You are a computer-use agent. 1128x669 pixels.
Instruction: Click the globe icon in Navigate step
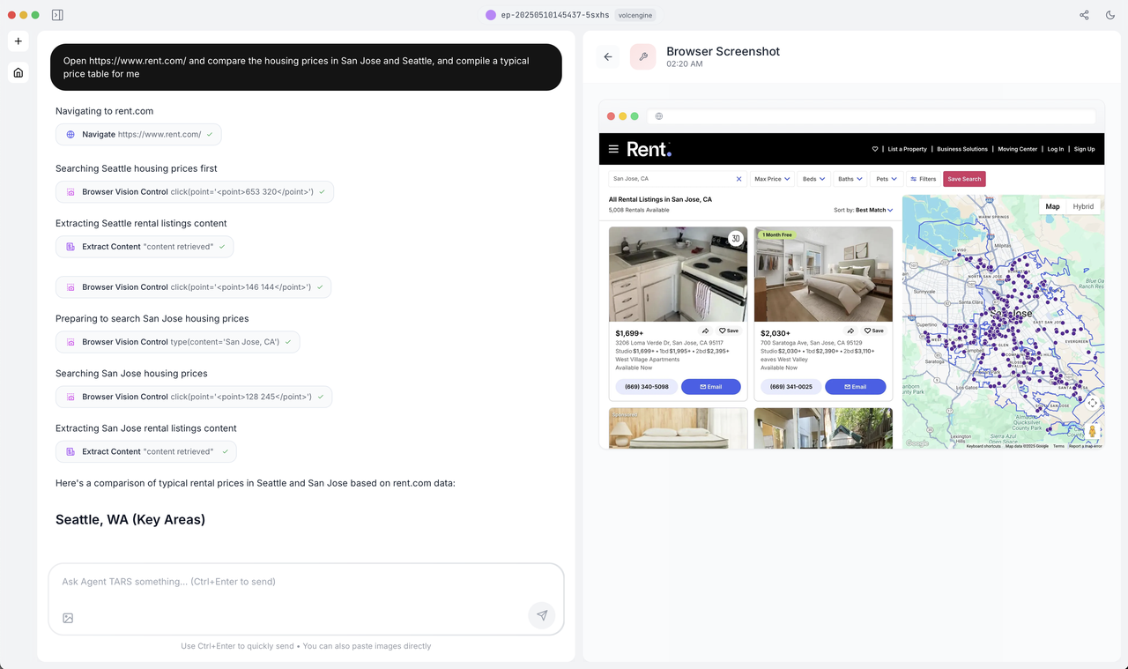pos(70,134)
